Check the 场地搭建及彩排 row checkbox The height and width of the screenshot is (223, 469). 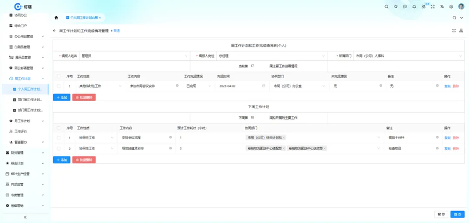59,148
